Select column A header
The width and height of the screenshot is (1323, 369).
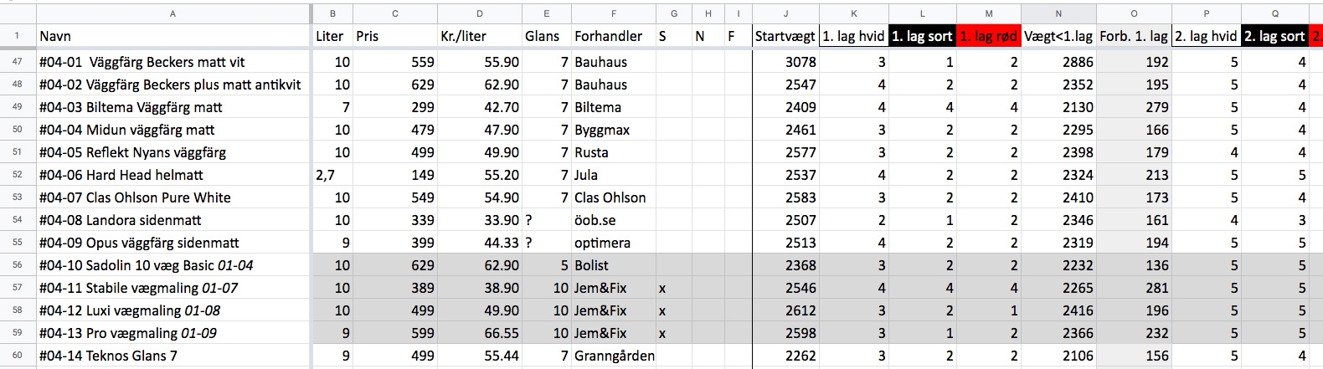[172, 13]
